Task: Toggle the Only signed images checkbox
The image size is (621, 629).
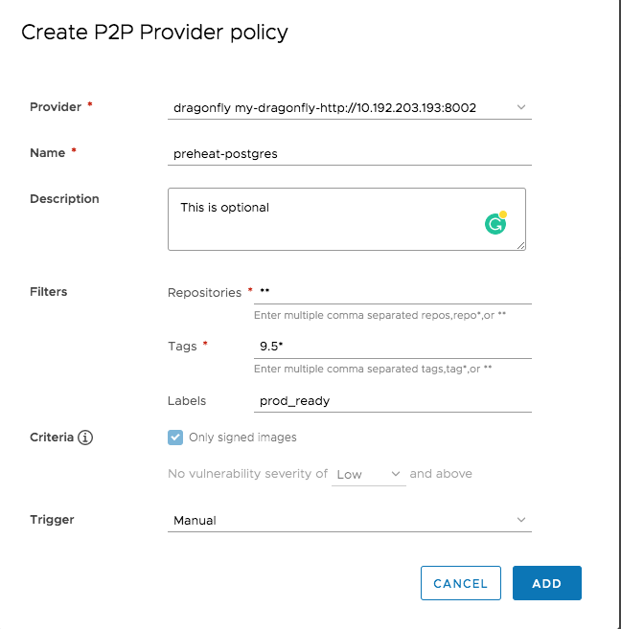Action: point(175,438)
